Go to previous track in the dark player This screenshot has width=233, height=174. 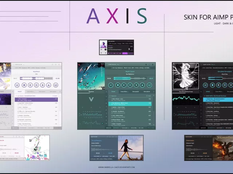point(218,85)
